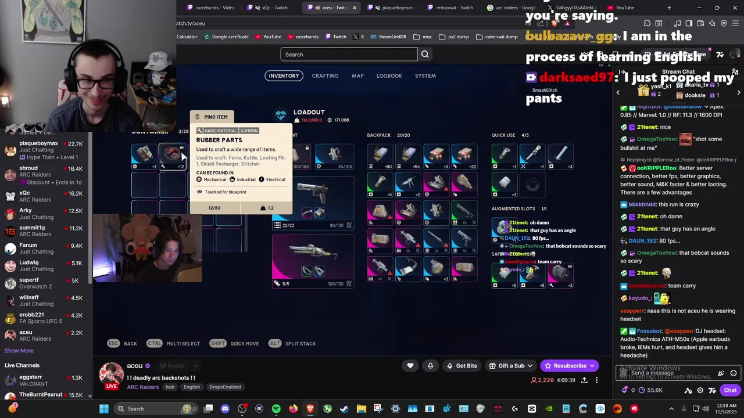Click the empty circular quick use slot
744x418 pixels.
[532, 185]
